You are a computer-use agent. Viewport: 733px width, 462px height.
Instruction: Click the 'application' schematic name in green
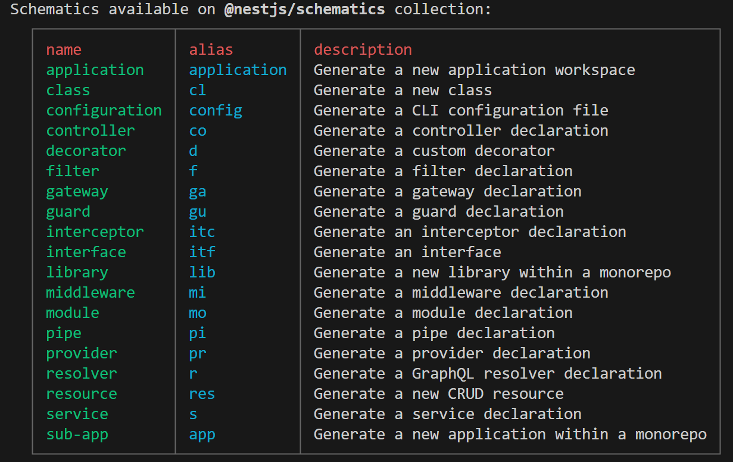click(95, 70)
